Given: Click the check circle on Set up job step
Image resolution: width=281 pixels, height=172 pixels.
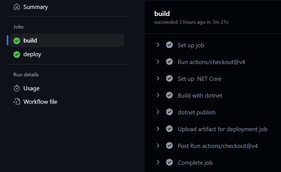Looking at the screenshot, I should (x=169, y=45).
